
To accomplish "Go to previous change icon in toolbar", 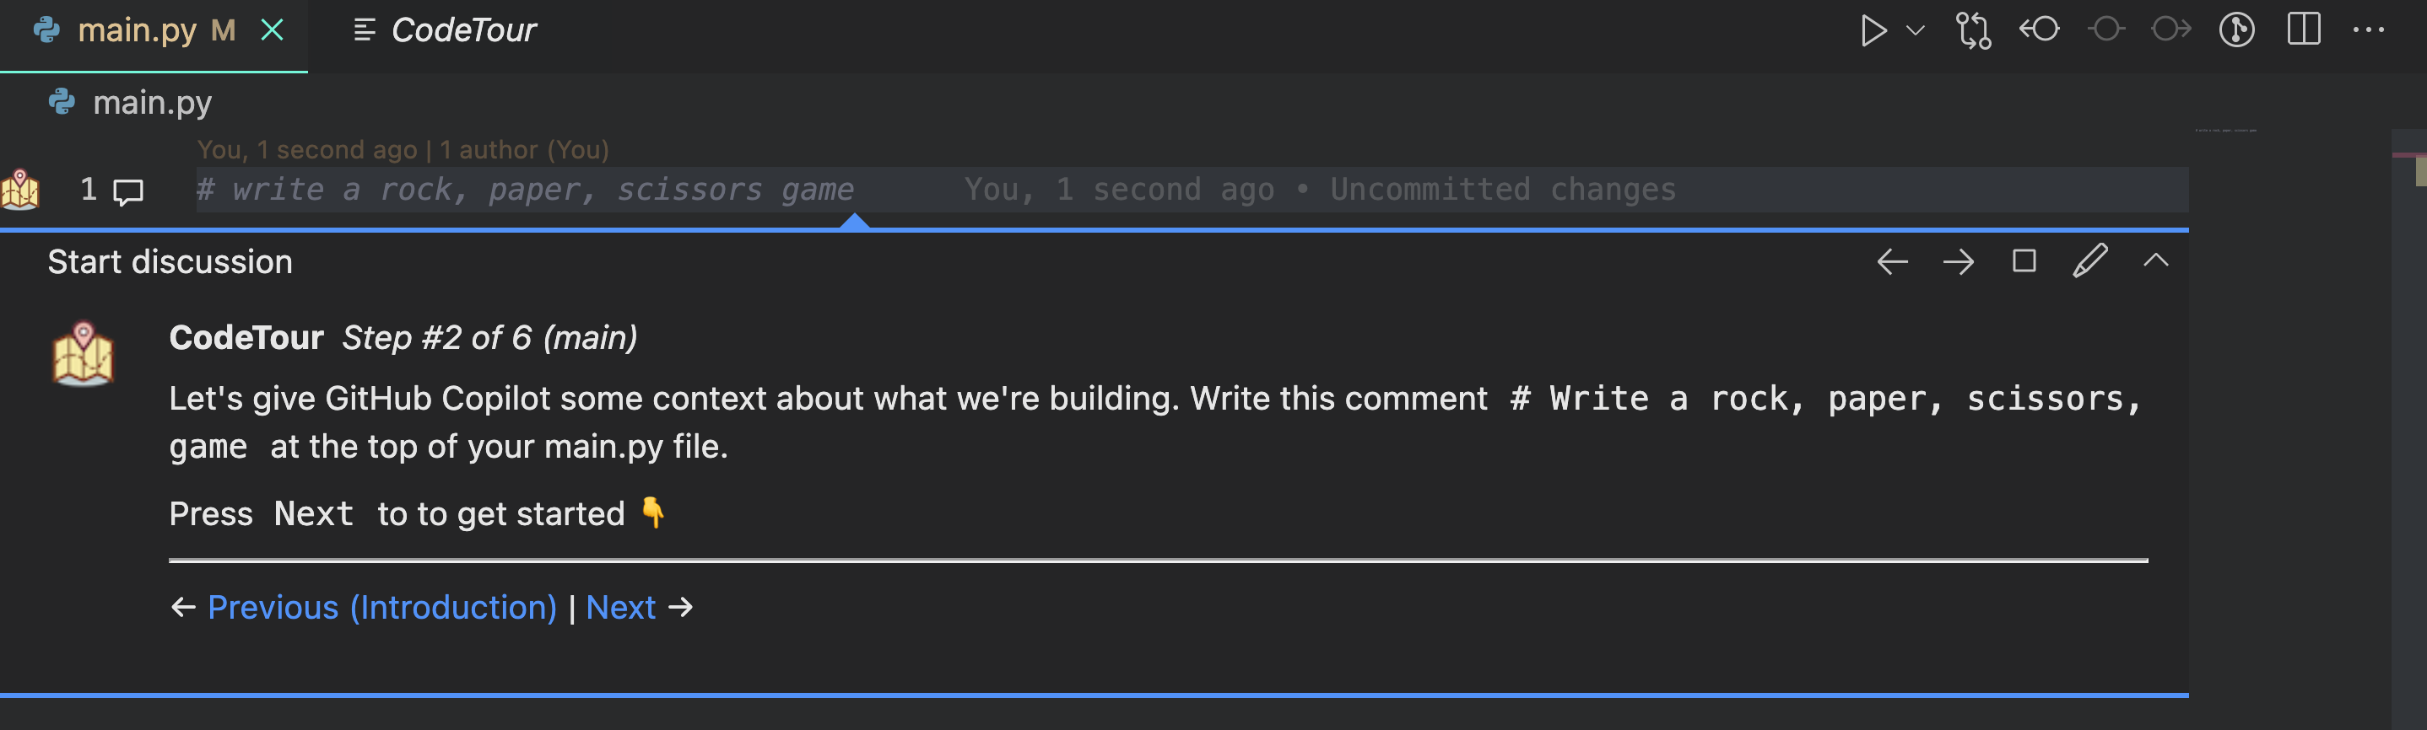I will [x=2039, y=30].
